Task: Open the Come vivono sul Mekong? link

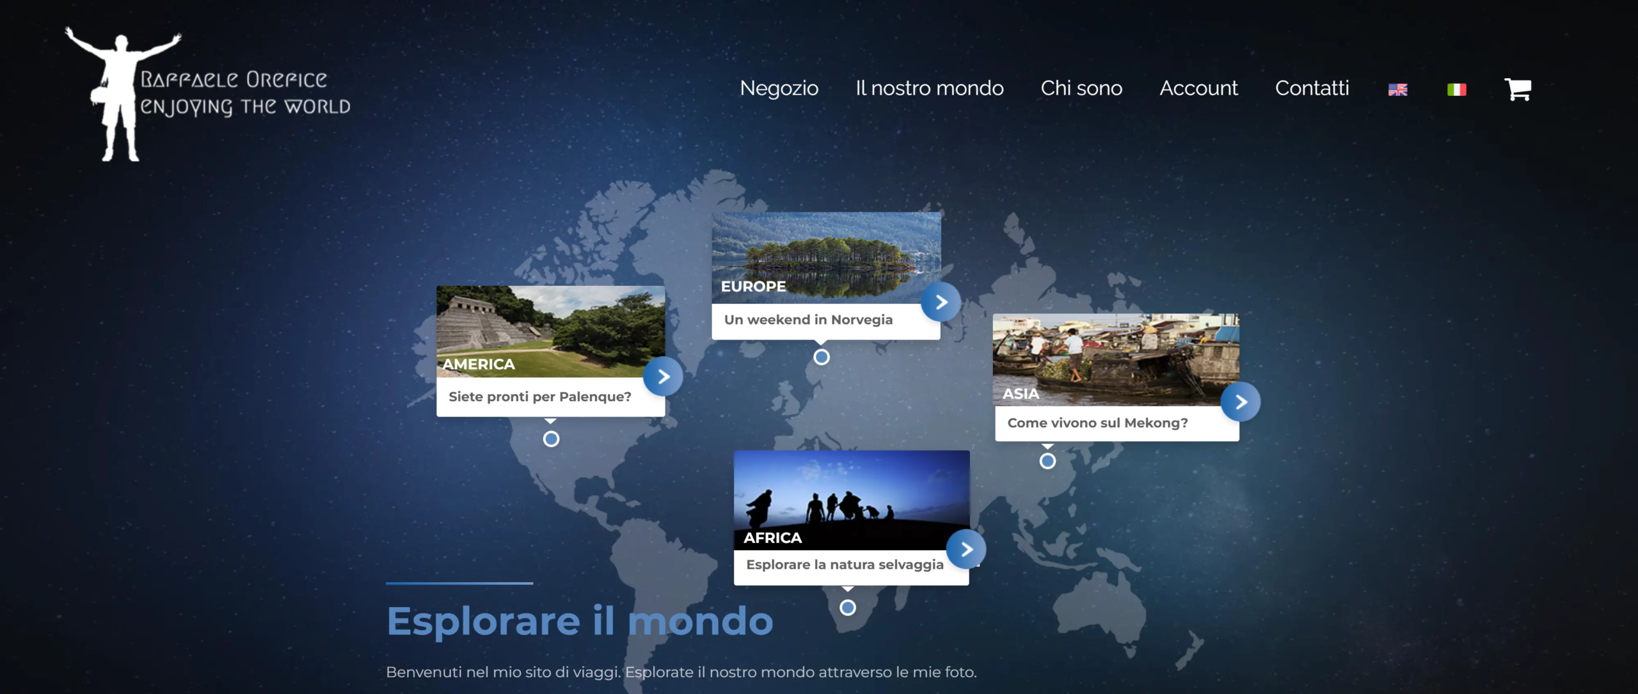Action: point(1098,423)
